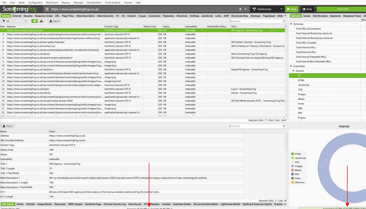Image resolution: width=366 pixels, height=209 pixels.
Task: Open the Chrome Console Log tab
Action: pos(115,204)
